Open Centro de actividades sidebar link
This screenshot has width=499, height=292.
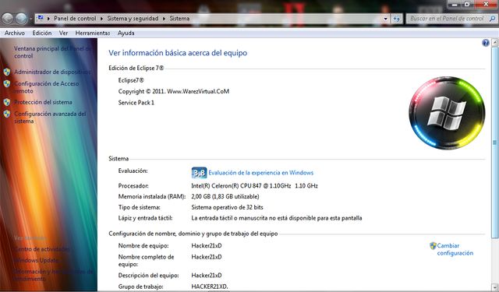pos(41,249)
